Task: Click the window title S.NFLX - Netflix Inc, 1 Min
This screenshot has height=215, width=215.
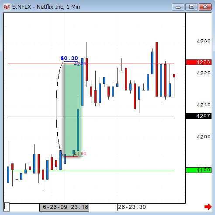Action: coord(46,7)
